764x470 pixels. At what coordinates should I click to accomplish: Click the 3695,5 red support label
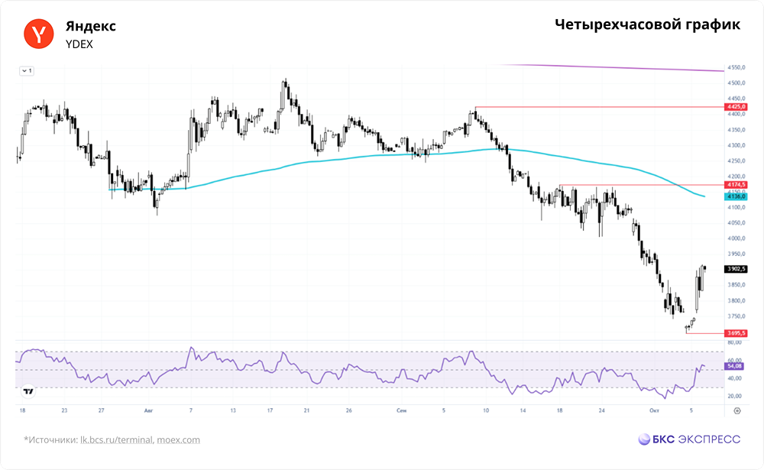(x=736, y=333)
